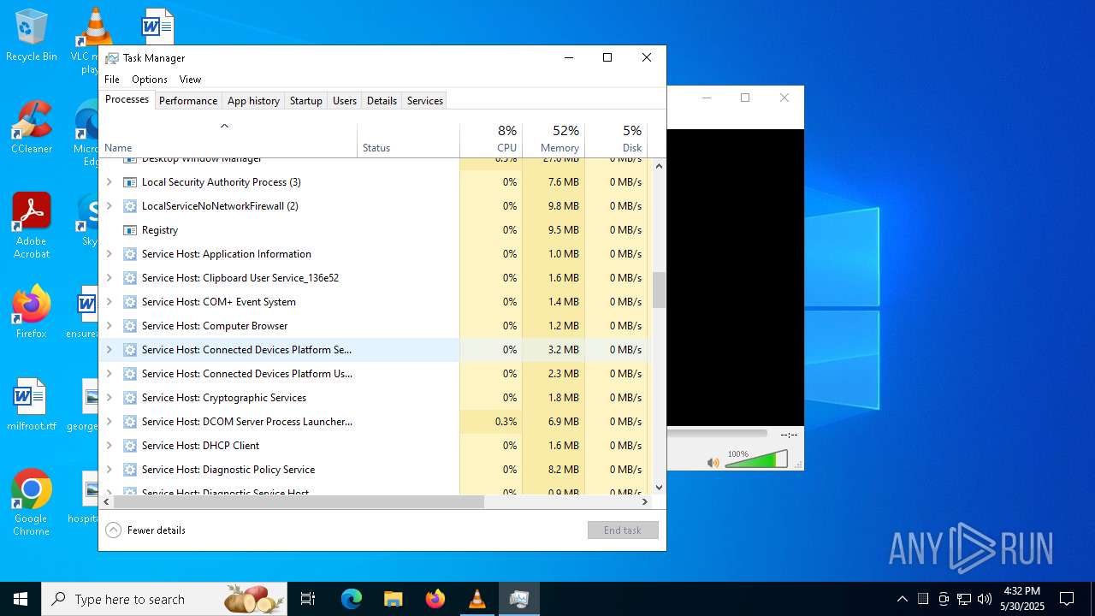Open the Action Center notifications icon
Screen dimensions: 1095x616
pos(1067,599)
